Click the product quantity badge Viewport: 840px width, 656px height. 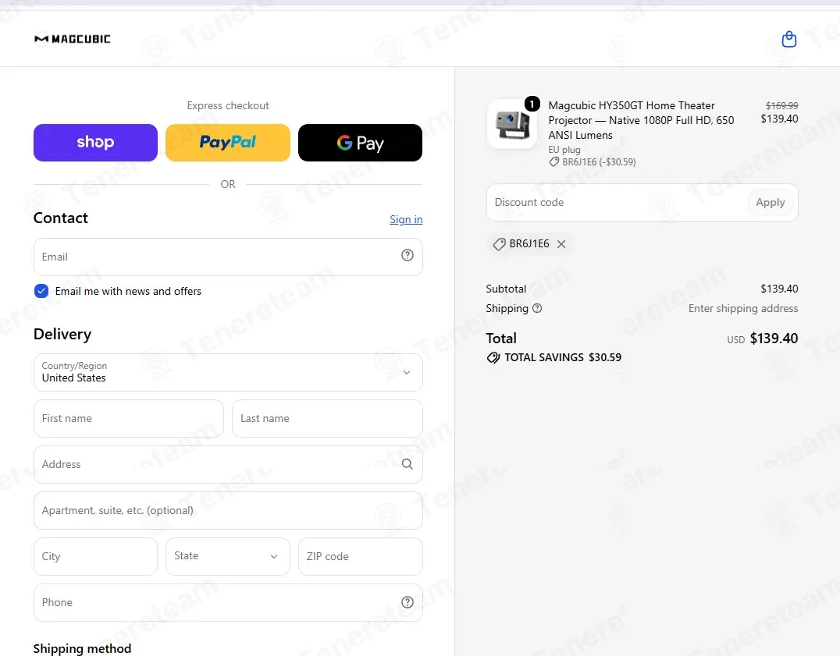point(532,103)
